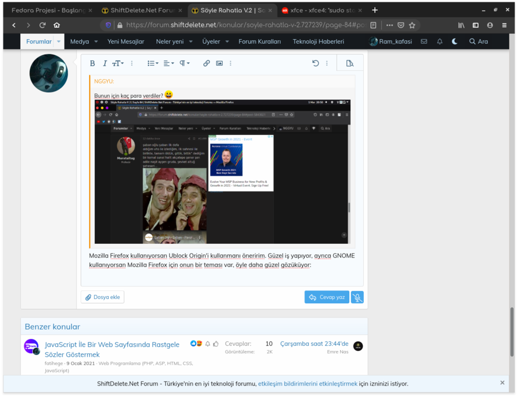Open editor preview with the magnifier page icon
The height and width of the screenshot is (397, 518).
[x=350, y=63]
